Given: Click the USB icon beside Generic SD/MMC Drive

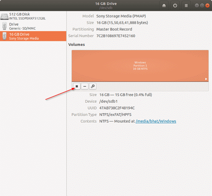Looking at the screenshot, I should click(5, 26).
